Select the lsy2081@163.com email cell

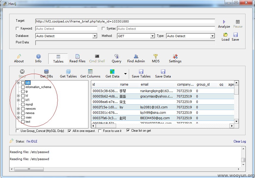coord(158,107)
